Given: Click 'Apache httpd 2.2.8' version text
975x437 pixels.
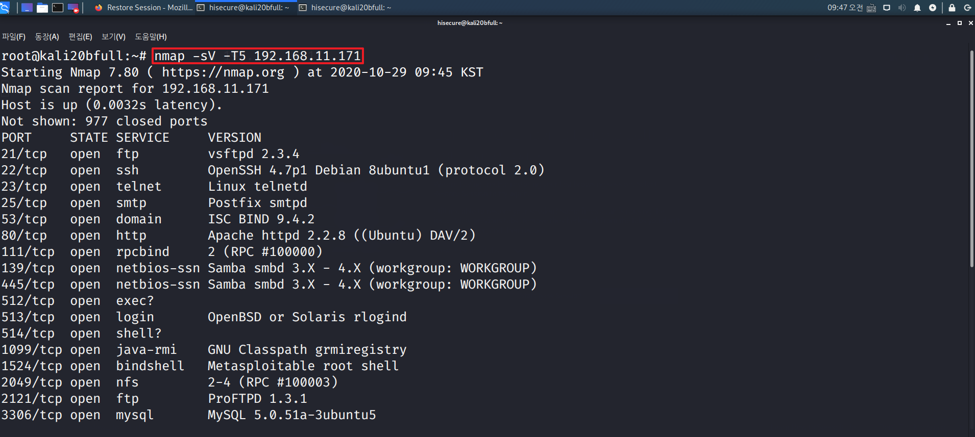Looking at the screenshot, I should click(x=277, y=236).
